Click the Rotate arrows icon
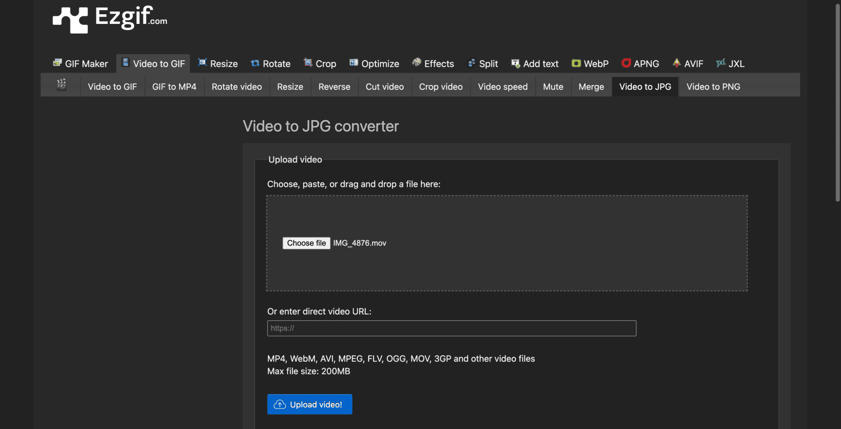This screenshot has width=841, height=429. click(255, 63)
